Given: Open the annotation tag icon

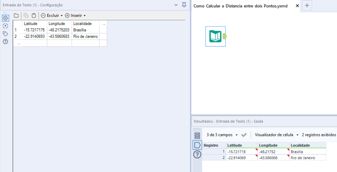Looking at the screenshot, I should (x=5, y=34).
